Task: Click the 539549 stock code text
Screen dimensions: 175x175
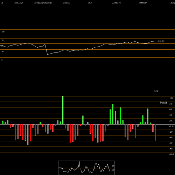Action: pyautogui.click(x=117, y=3)
